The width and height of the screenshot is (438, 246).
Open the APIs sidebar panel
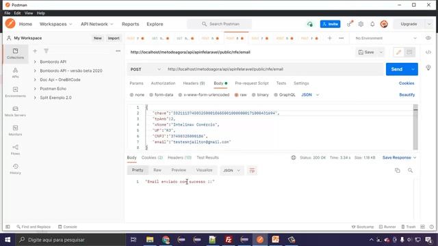(15, 73)
